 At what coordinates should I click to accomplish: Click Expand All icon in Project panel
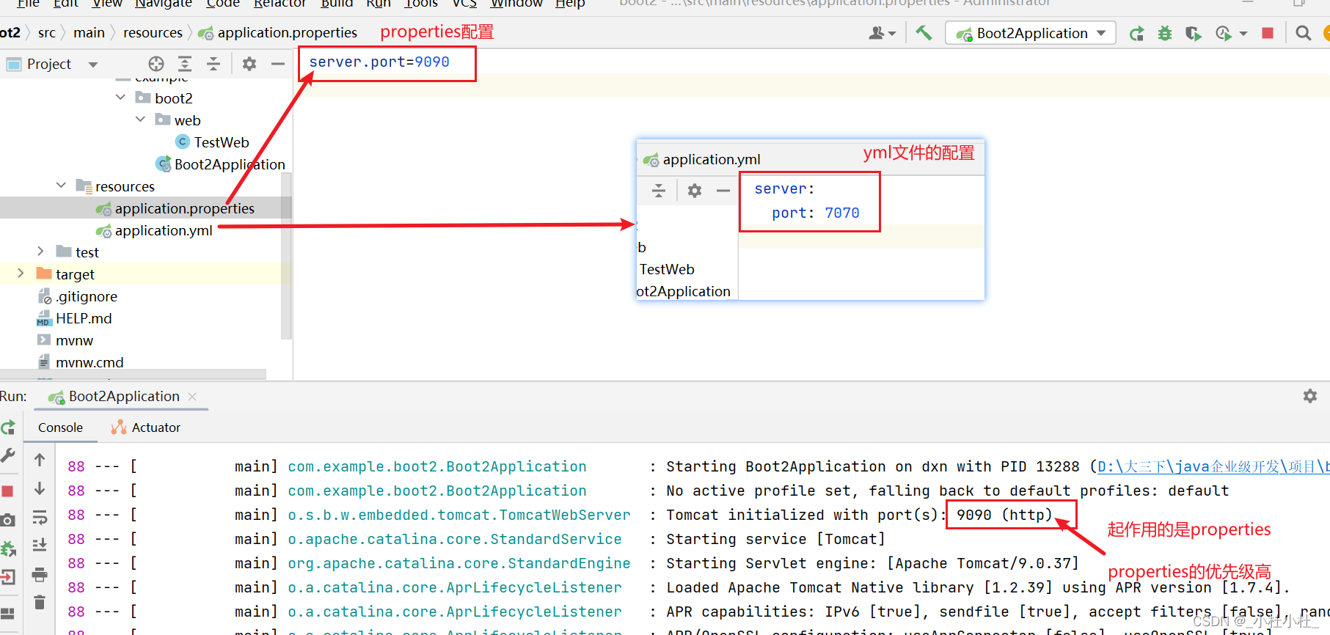tap(185, 64)
